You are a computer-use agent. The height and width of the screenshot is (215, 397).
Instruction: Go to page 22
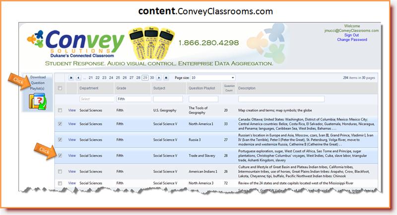click(97, 78)
